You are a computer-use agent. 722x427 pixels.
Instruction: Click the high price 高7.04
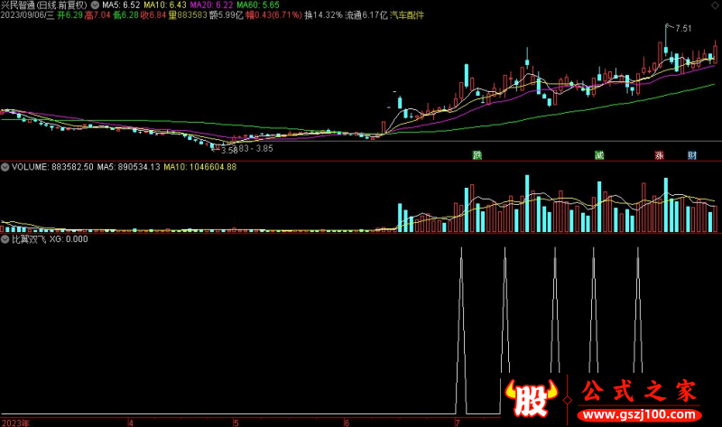click(x=97, y=15)
